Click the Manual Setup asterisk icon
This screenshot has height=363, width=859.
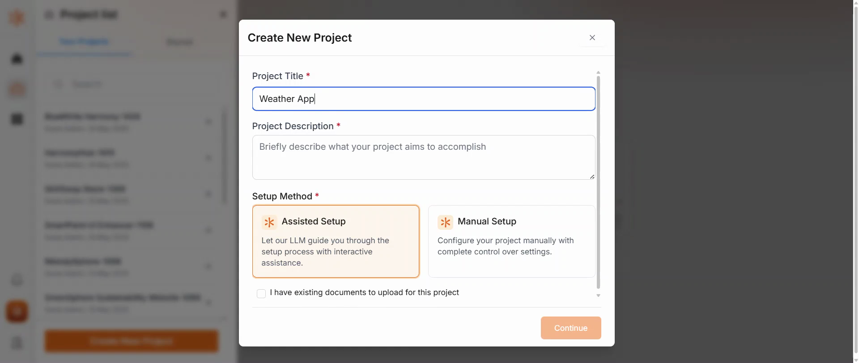(445, 222)
